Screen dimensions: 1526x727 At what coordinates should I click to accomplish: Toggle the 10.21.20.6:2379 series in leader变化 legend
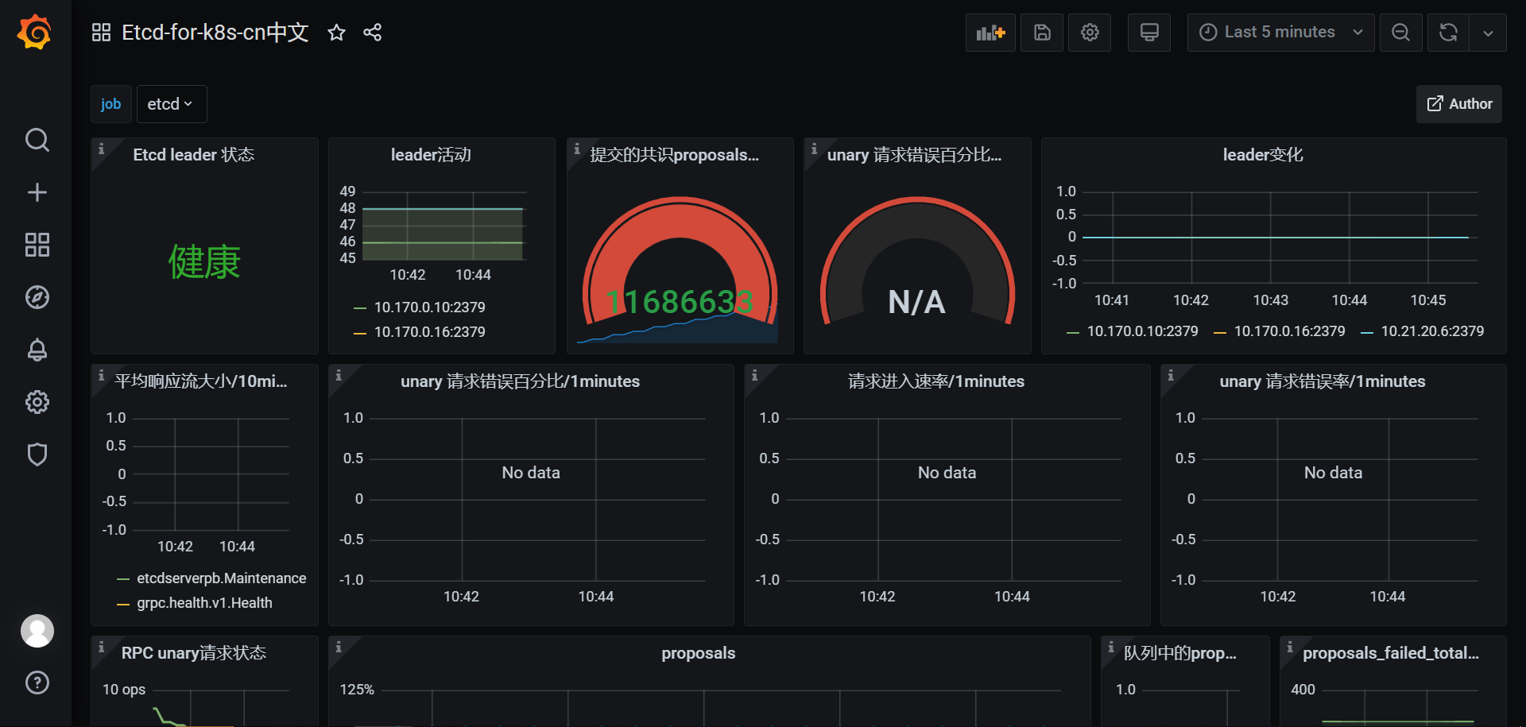pos(1431,331)
